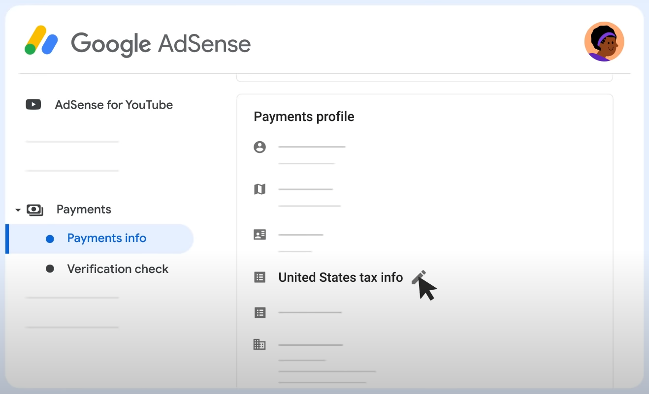Click the Payments money icon
The image size is (649, 394).
(x=35, y=210)
